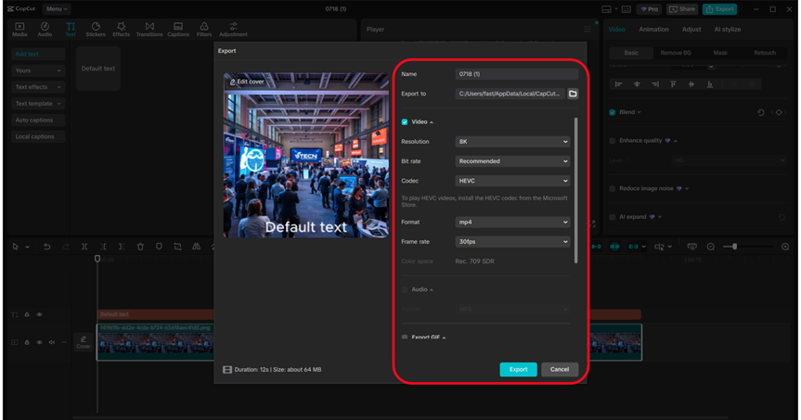Click the Crop icon in timeline toolbar
The height and width of the screenshot is (420, 801).
coord(177,247)
